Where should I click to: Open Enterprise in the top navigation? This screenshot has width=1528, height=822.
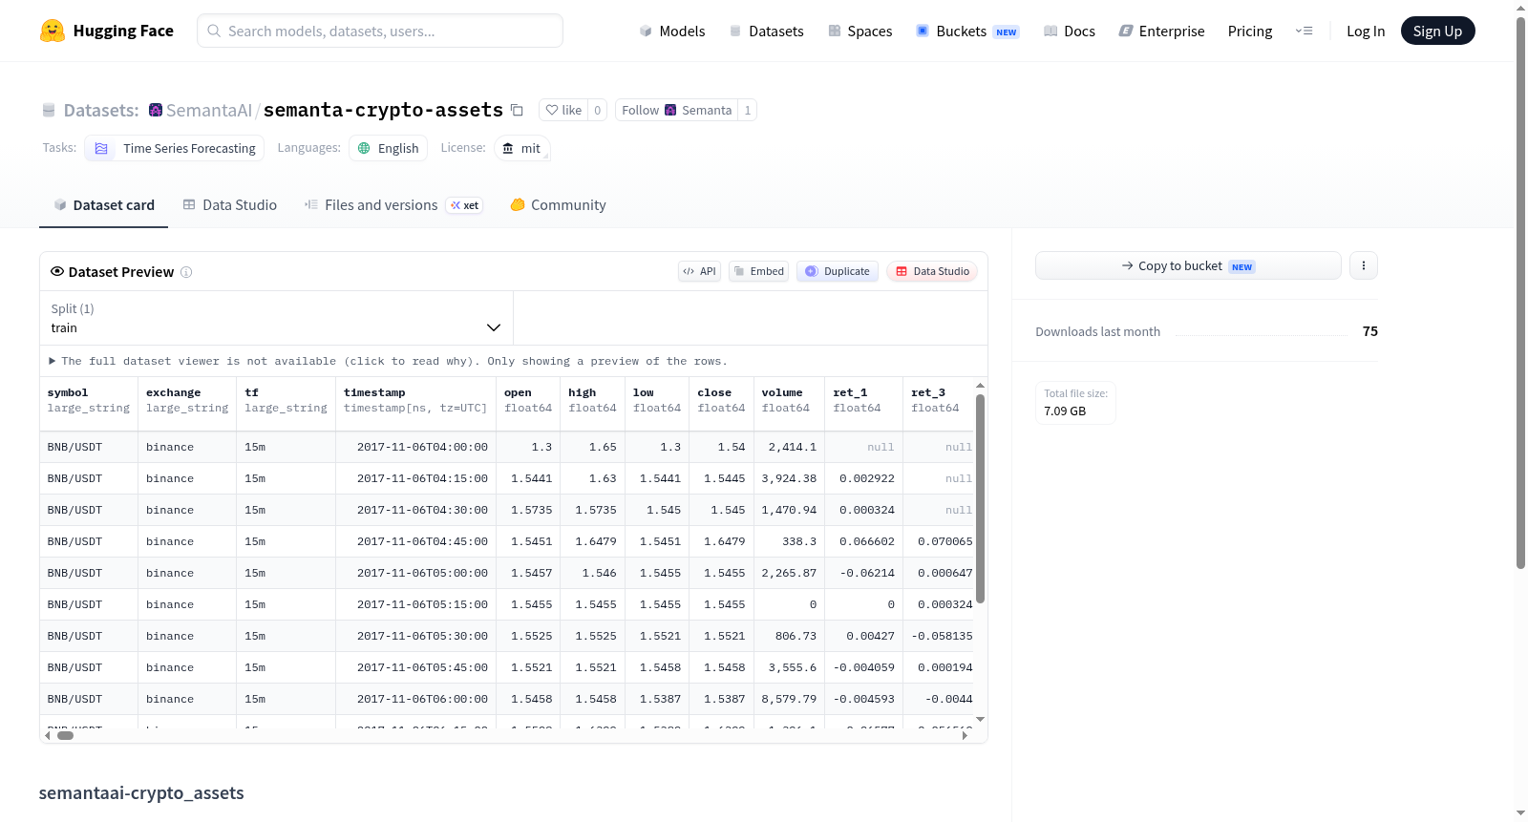click(x=1161, y=31)
